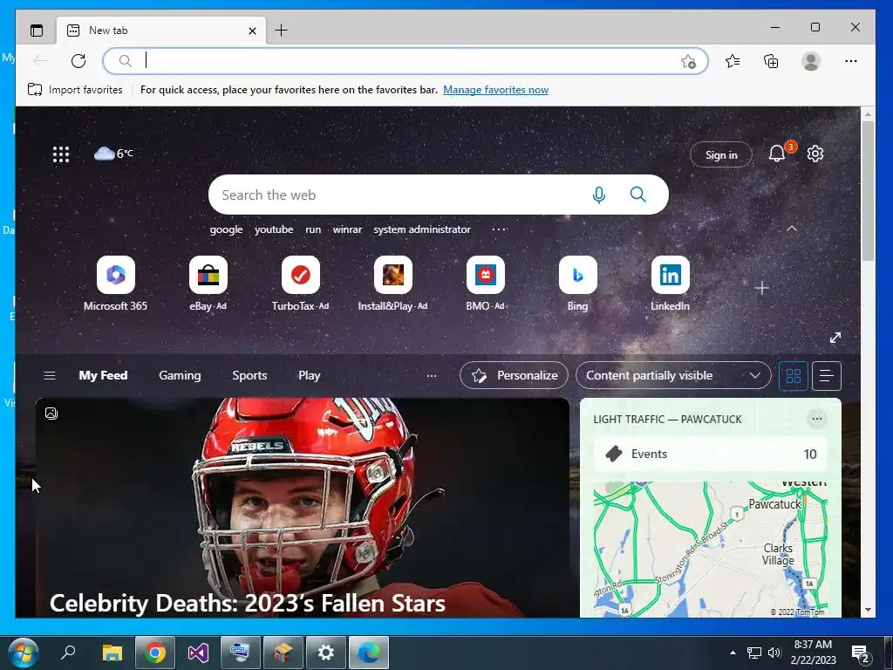Open traffic card options ellipsis
The height and width of the screenshot is (670, 893).
click(x=816, y=419)
